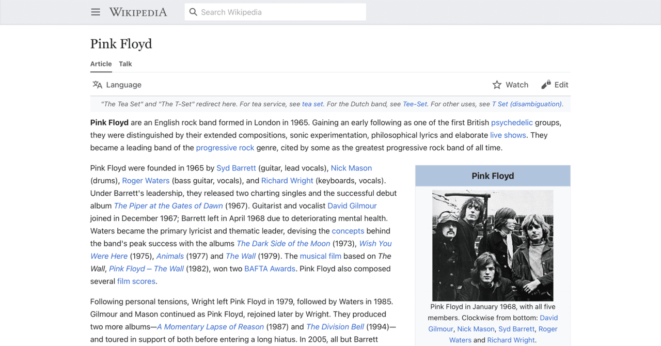Click the Edit button label

pos(561,85)
